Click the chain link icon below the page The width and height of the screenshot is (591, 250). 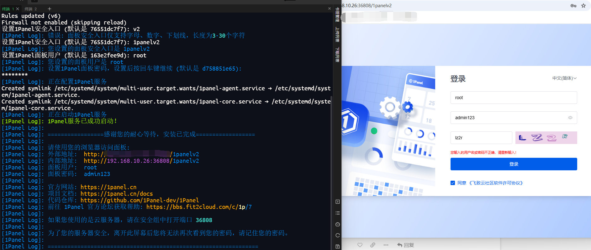[x=373, y=245]
